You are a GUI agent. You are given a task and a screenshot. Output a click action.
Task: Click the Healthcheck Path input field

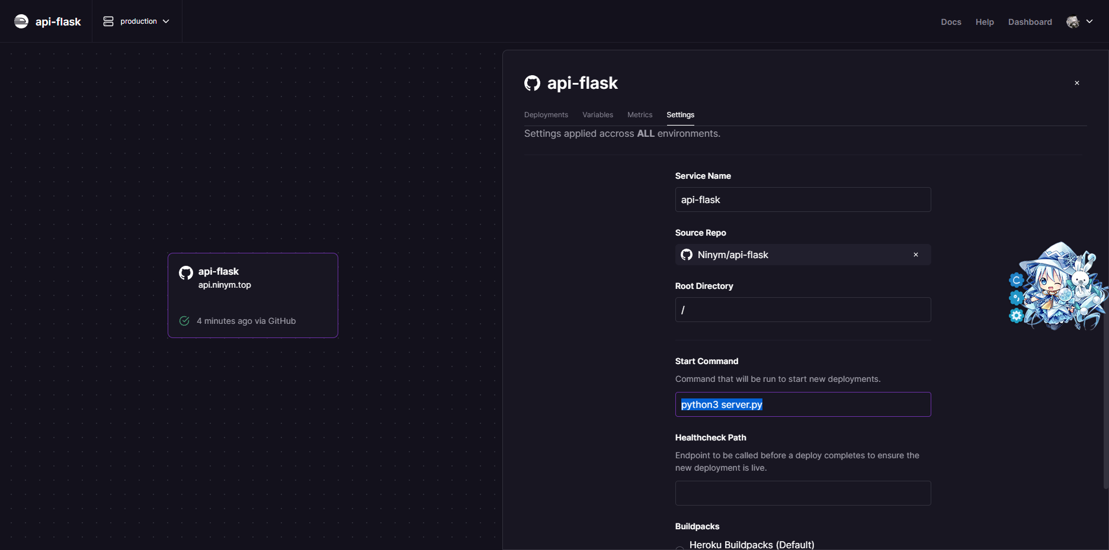[802, 493]
